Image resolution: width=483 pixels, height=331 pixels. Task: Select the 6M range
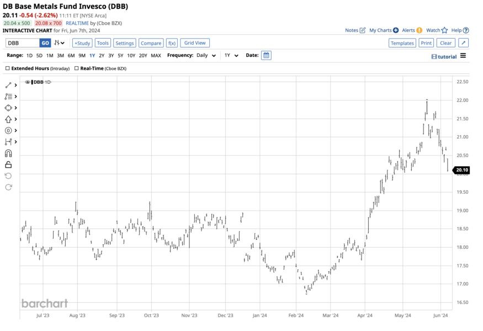pos(71,56)
